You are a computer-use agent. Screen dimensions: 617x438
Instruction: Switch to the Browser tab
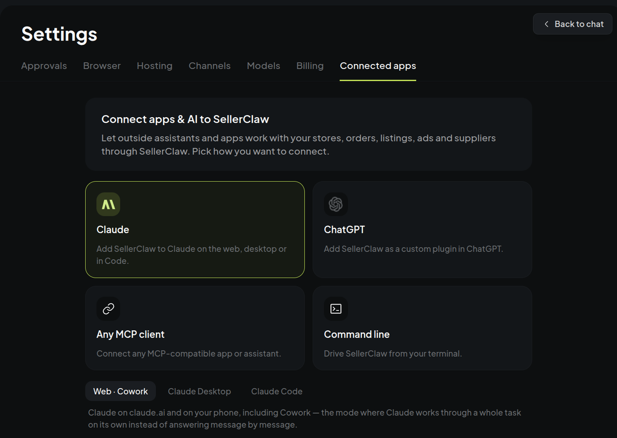[102, 66]
